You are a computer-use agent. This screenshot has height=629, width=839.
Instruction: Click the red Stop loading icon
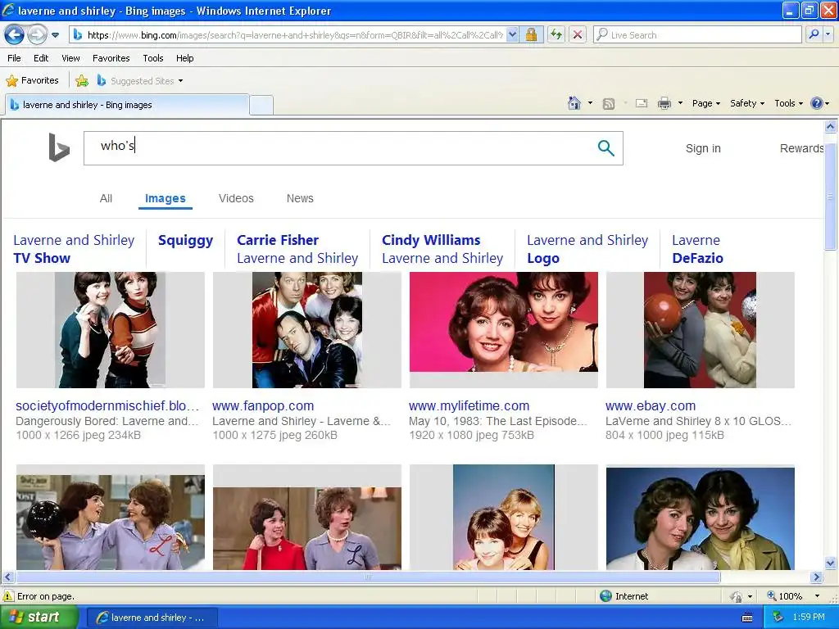(578, 35)
